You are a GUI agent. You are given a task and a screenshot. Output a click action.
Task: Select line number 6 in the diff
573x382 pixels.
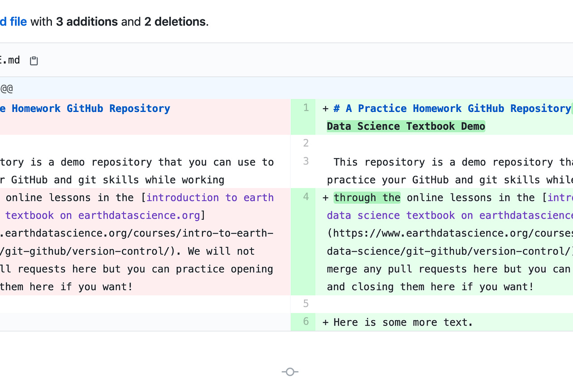305,322
